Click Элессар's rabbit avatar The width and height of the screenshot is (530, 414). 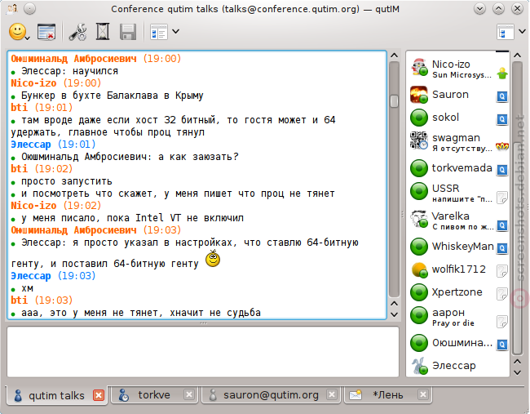(x=419, y=366)
